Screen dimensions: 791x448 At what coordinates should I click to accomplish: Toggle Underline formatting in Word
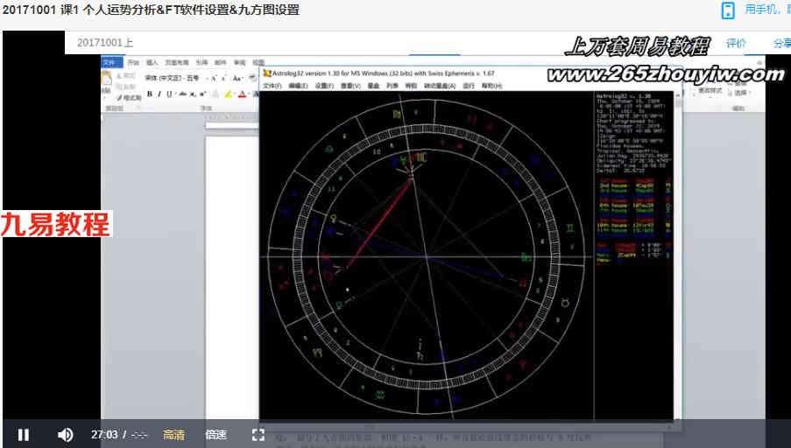pyautogui.click(x=169, y=94)
